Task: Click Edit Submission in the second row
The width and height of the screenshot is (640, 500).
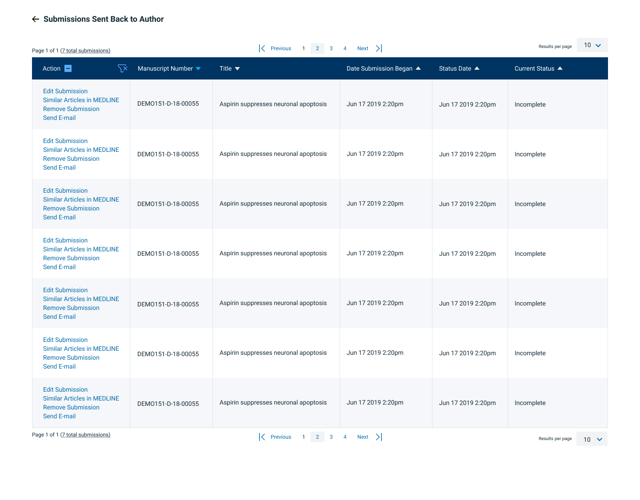Action: tap(65, 141)
